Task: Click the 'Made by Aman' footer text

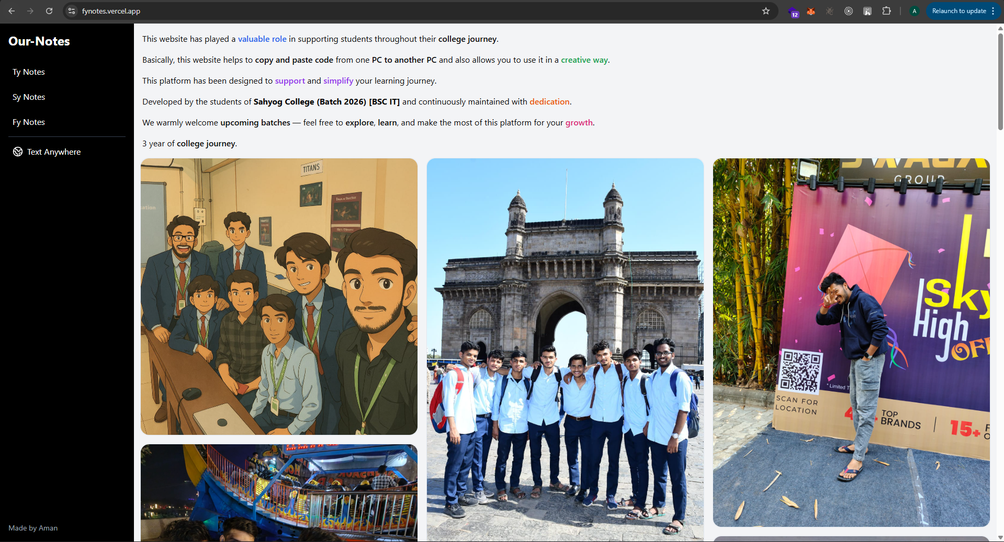Action: point(33,528)
